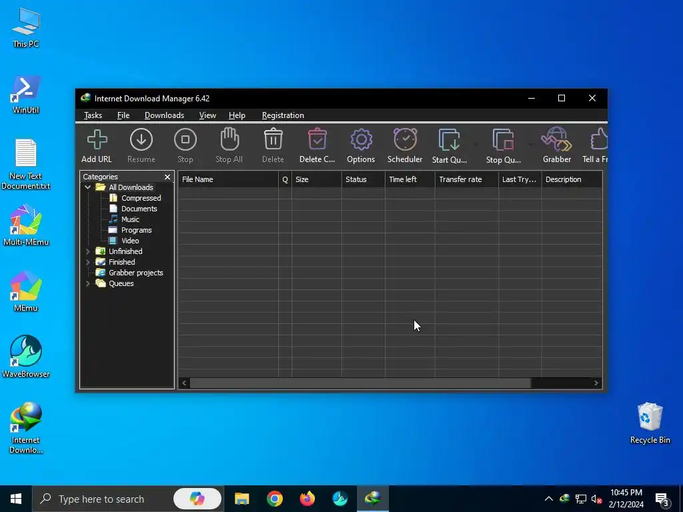Viewport: 683px width, 512px height.
Task: Expand the Queues category arrow
Action: coord(87,283)
